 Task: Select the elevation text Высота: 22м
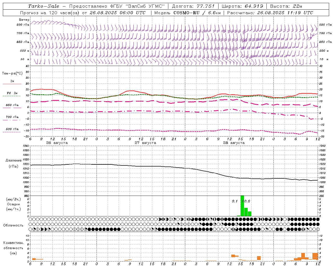(286, 6)
